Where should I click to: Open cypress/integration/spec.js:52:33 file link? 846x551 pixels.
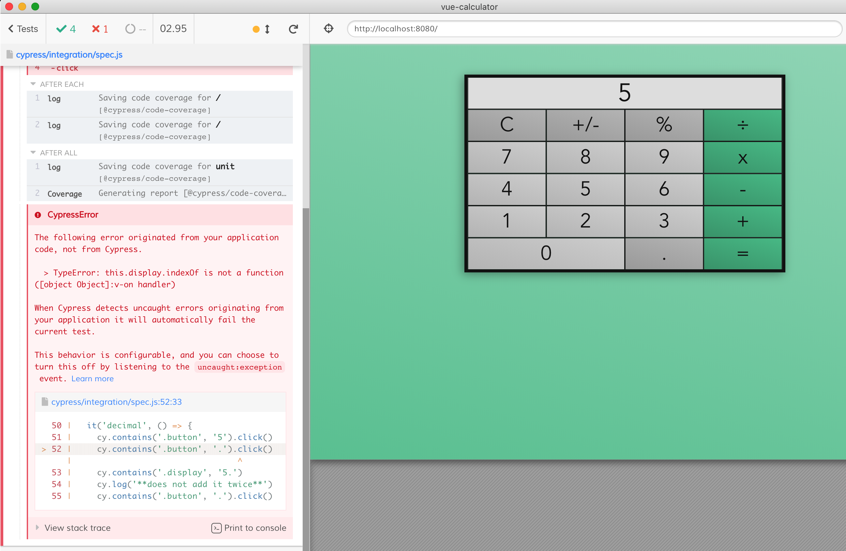[x=116, y=401]
